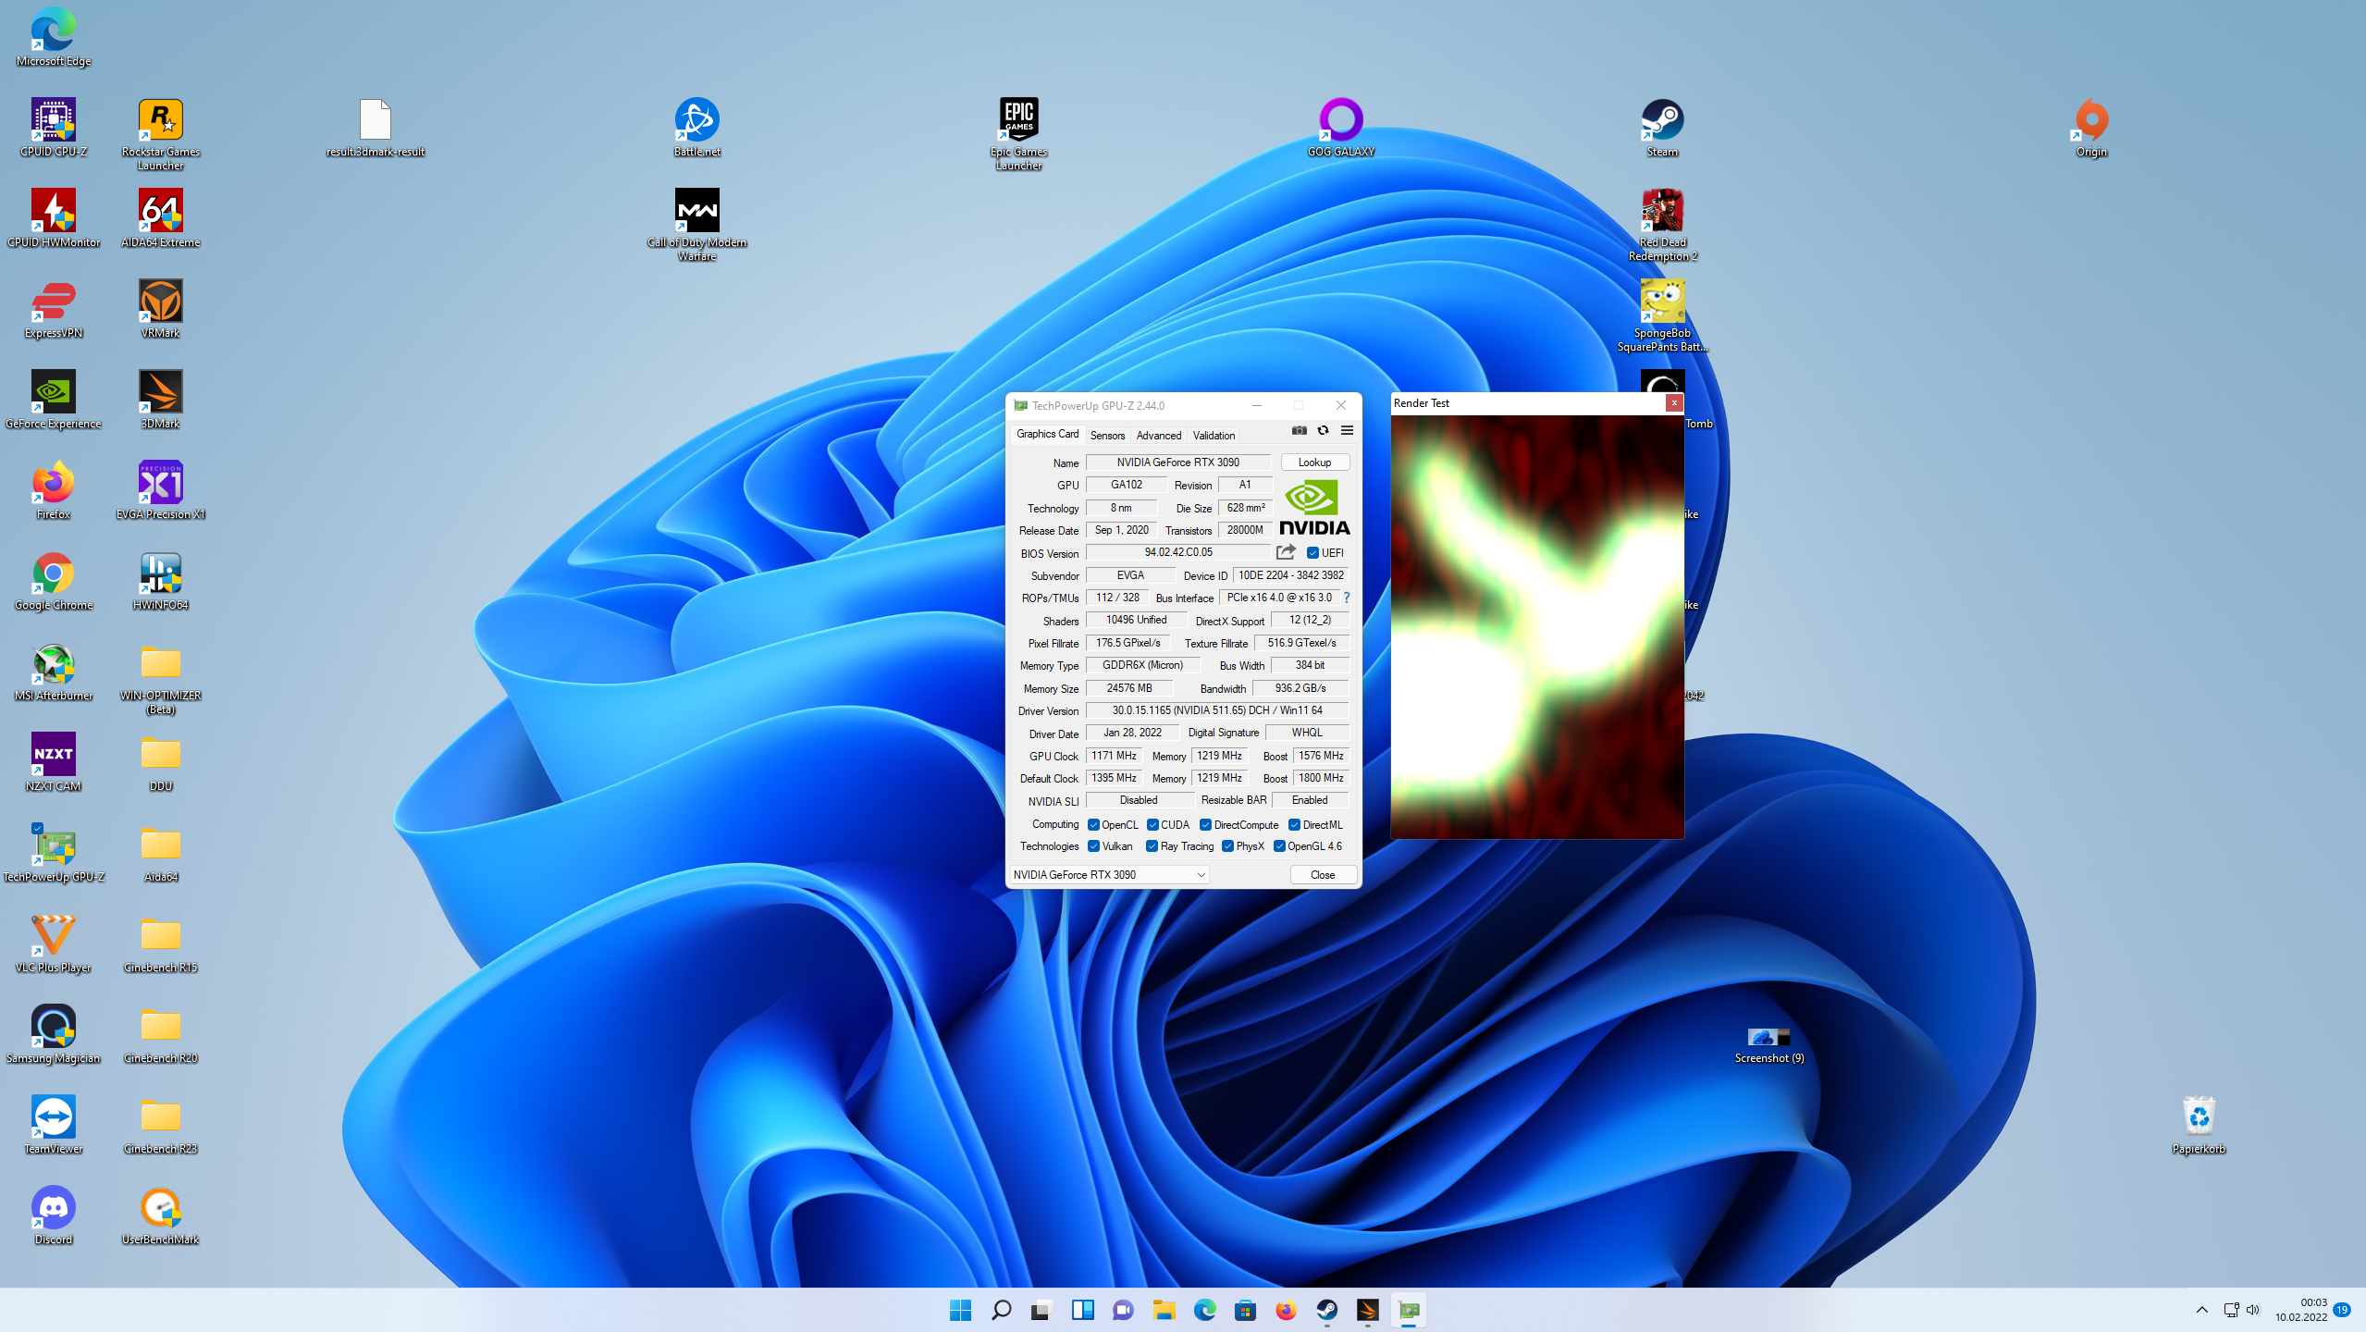
Task: Open the HWiNFO64 desktop icon
Action: click(160, 574)
